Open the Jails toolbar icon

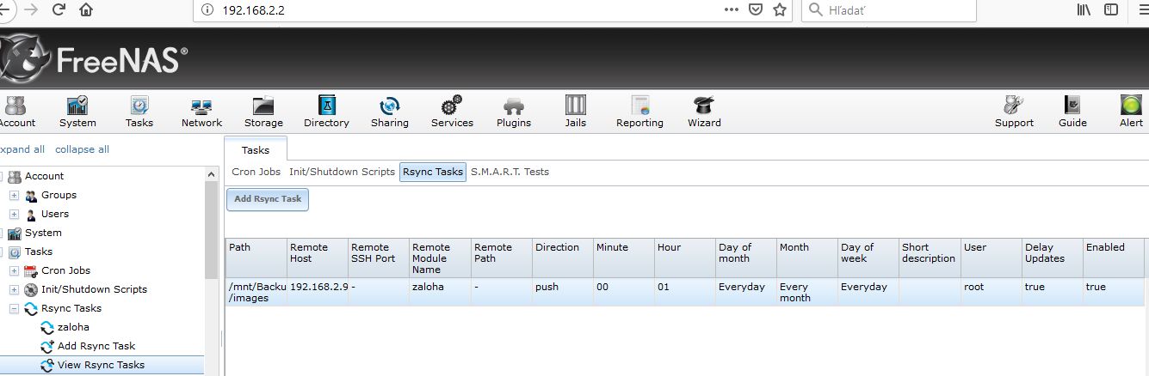576,106
